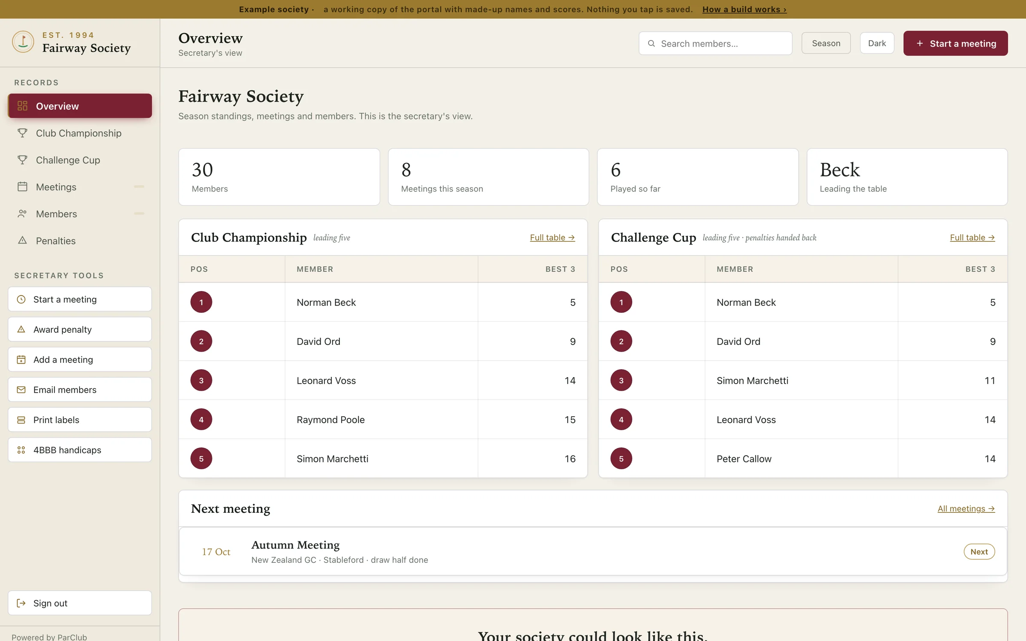The image size is (1026, 641).
Task: Click the Print labels tool button
Action: click(80, 420)
